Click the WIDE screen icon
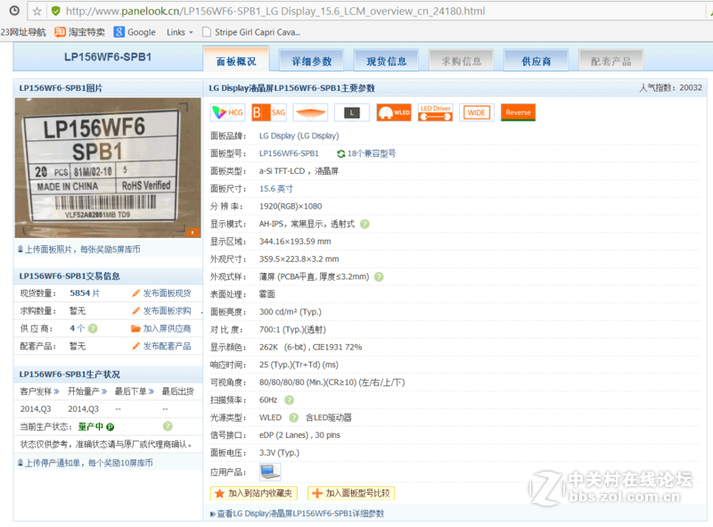713x527 pixels. pyautogui.click(x=477, y=112)
